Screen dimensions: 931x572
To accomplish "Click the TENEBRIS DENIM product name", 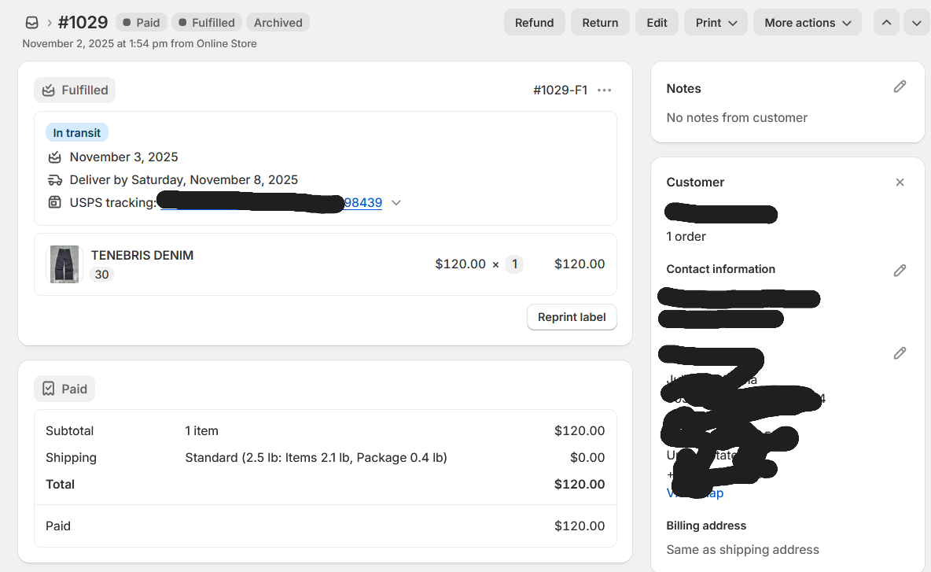I will pos(142,256).
